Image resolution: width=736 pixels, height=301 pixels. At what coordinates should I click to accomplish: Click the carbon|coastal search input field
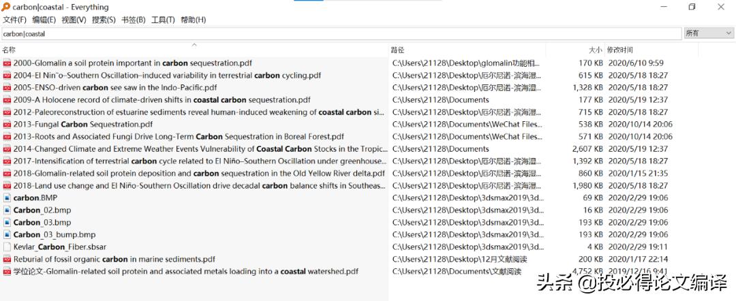(341, 33)
